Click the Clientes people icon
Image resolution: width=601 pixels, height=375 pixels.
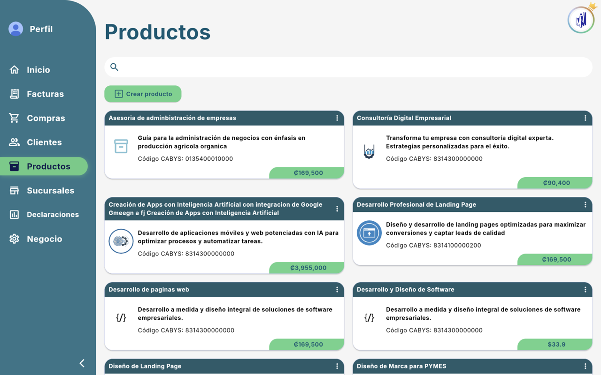tap(15, 142)
